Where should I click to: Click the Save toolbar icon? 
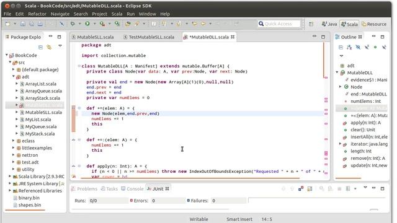23,24
